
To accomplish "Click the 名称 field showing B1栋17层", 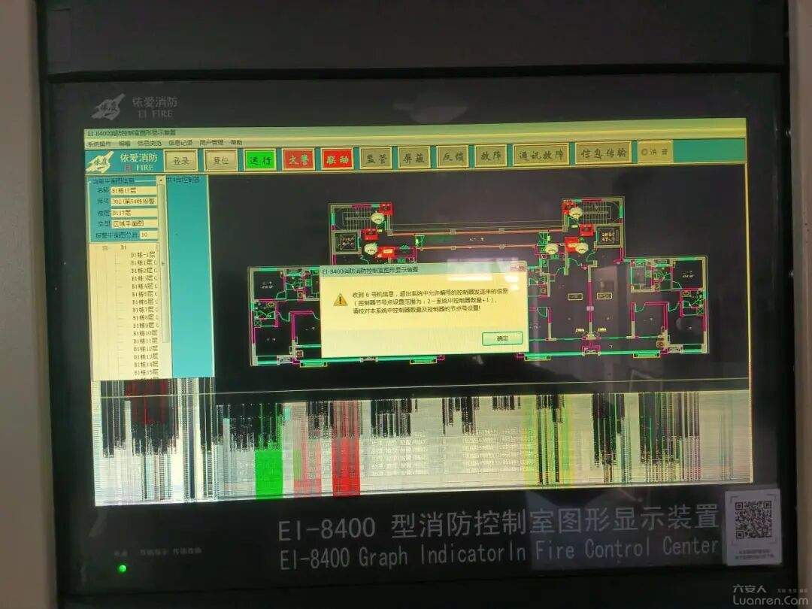I will coord(134,190).
